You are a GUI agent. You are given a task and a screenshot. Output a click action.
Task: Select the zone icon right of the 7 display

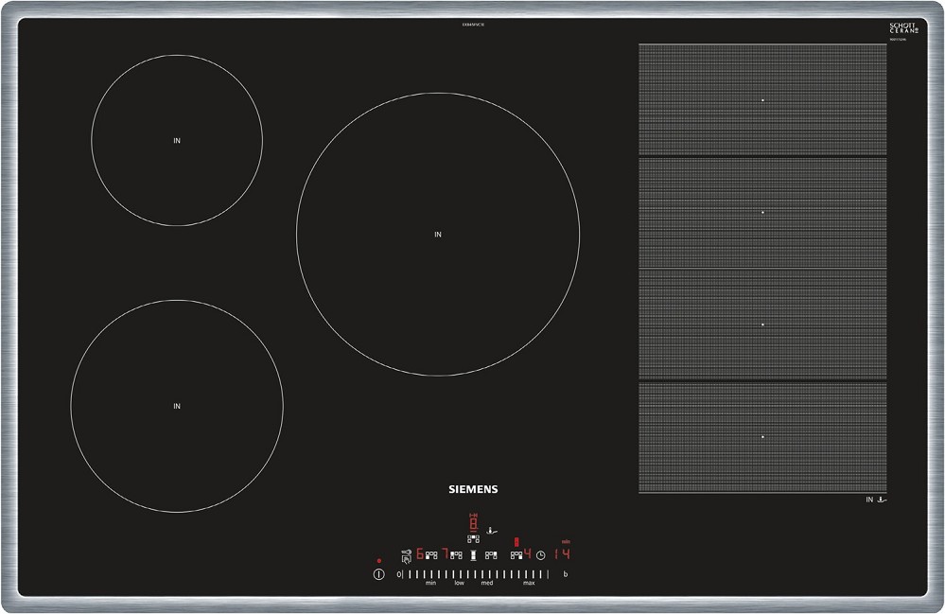(456, 555)
